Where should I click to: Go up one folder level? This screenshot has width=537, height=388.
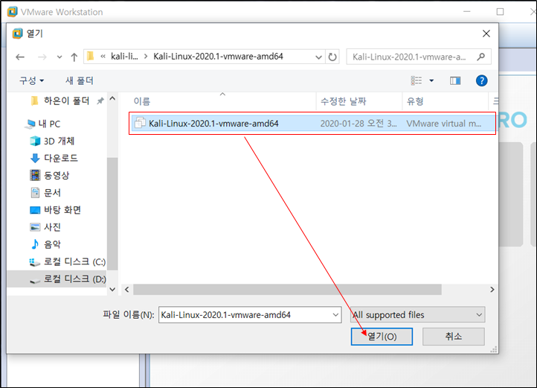pos(74,57)
